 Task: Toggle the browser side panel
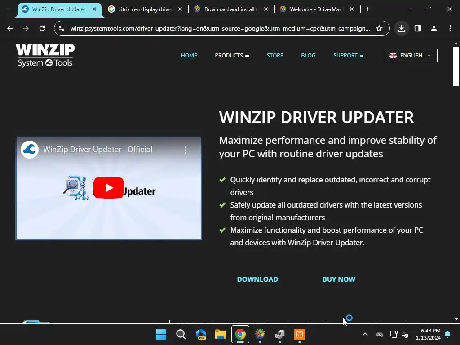(418, 28)
